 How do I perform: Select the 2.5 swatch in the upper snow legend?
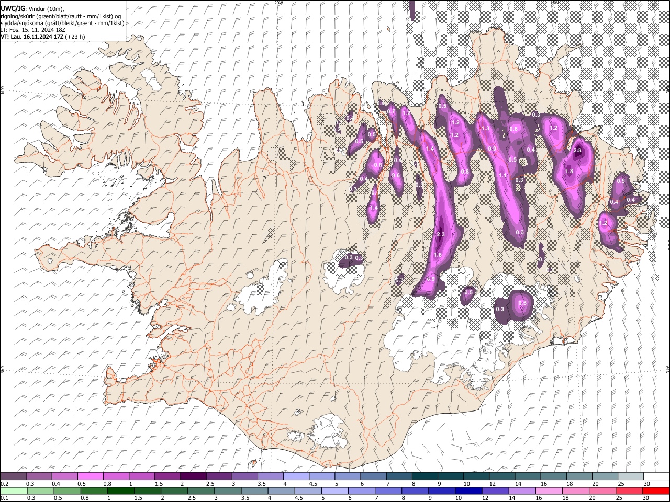(x=219, y=476)
